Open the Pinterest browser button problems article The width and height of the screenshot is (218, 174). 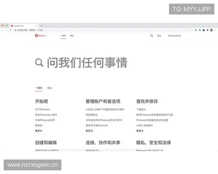coord(152,120)
